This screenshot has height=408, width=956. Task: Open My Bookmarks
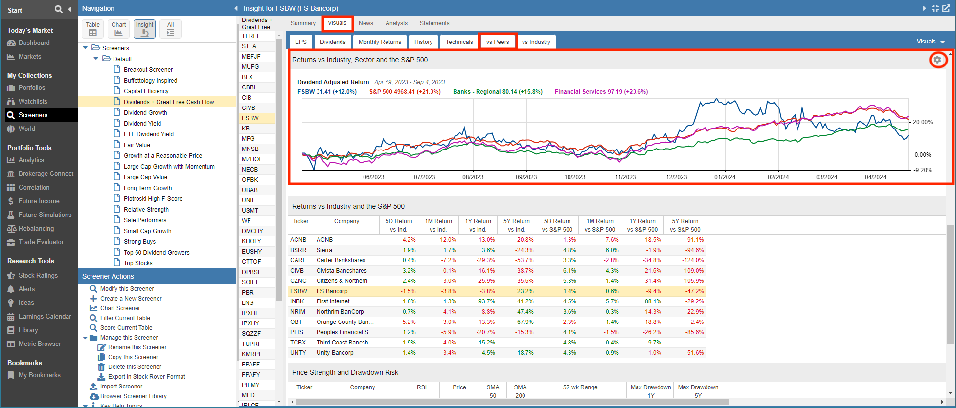(39, 375)
